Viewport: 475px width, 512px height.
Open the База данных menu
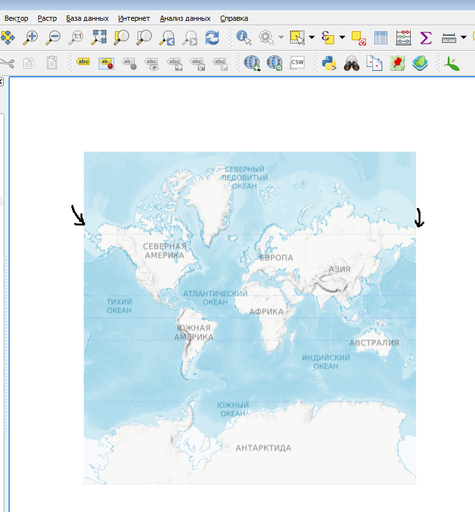coord(88,18)
